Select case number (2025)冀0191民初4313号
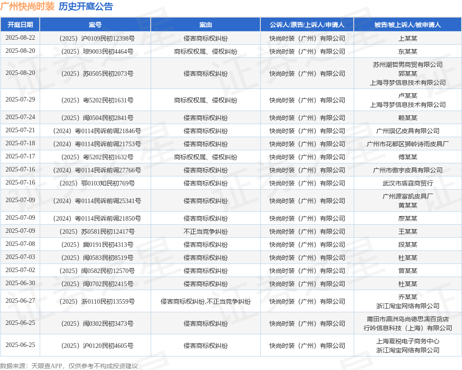Image resolution: width=462 pixels, height=370 pixels. point(97,245)
